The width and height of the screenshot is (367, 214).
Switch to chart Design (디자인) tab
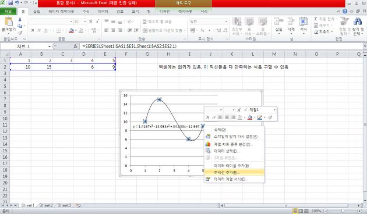coord(164,11)
